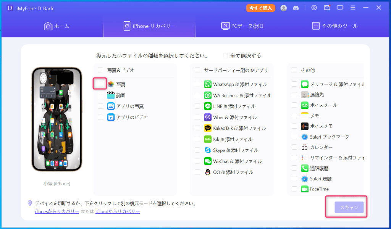This screenshot has height=229, width=391.
Task: Click the WhatsApp app icon
Action: pos(208,84)
